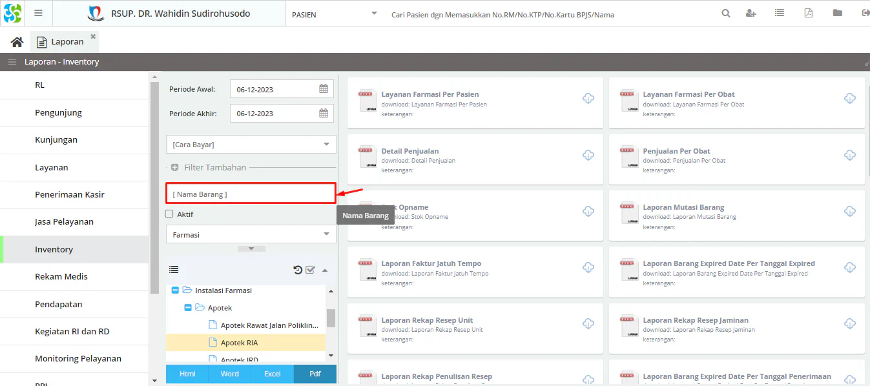Click the down arrow expander below Farmasi
This screenshot has width=870, height=386.
[x=251, y=249]
